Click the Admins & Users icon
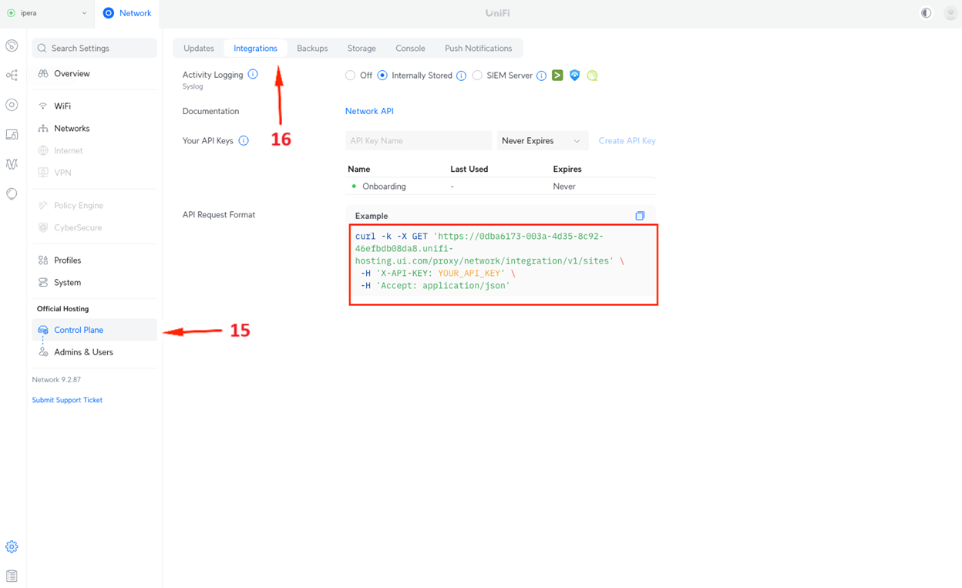The image size is (962, 588). (43, 352)
